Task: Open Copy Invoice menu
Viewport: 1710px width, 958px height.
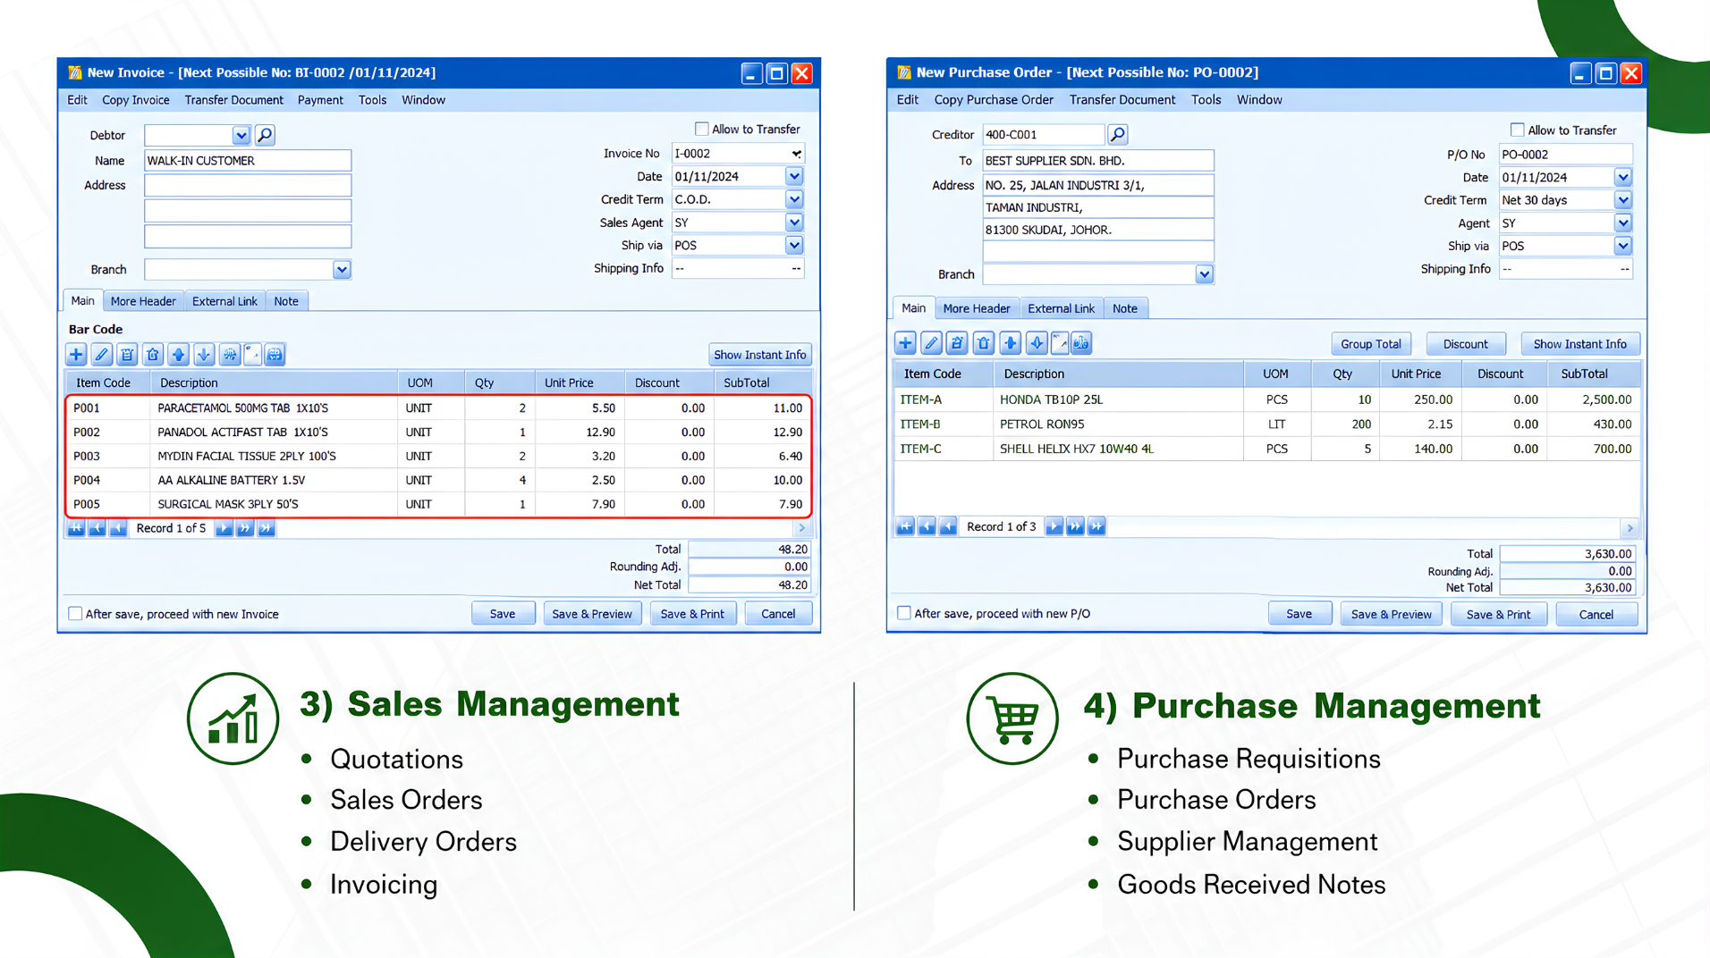Action: pos(136,100)
